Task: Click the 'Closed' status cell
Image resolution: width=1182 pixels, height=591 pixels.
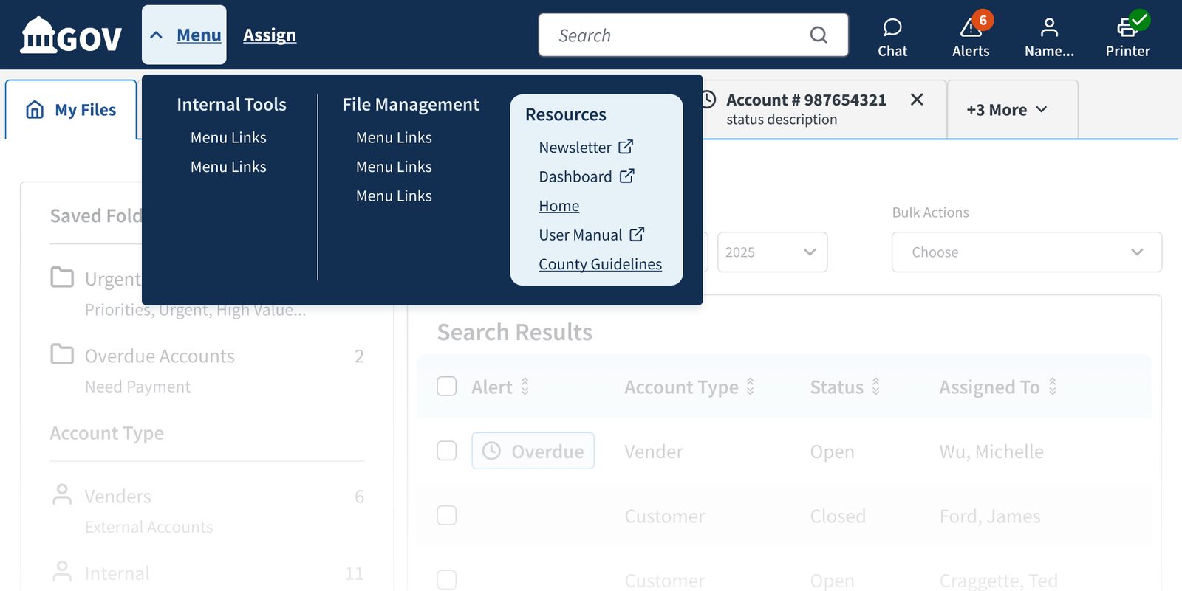Action: click(x=838, y=516)
